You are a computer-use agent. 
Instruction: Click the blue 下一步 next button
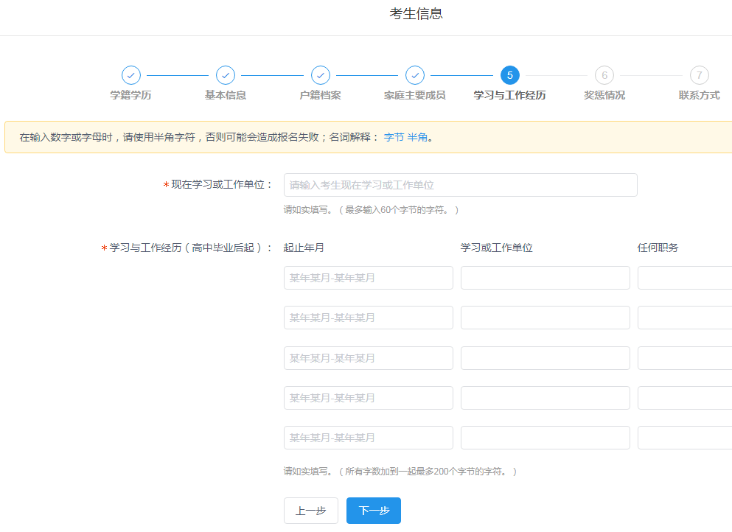click(x=374, y=511)
